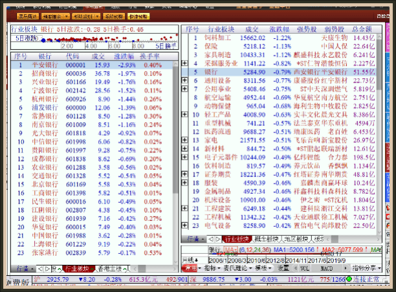Click the left panel horizontal scrollbar thumb

tap(142, 269)
